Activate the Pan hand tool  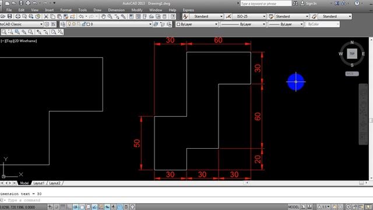click(x=103, y=16)
